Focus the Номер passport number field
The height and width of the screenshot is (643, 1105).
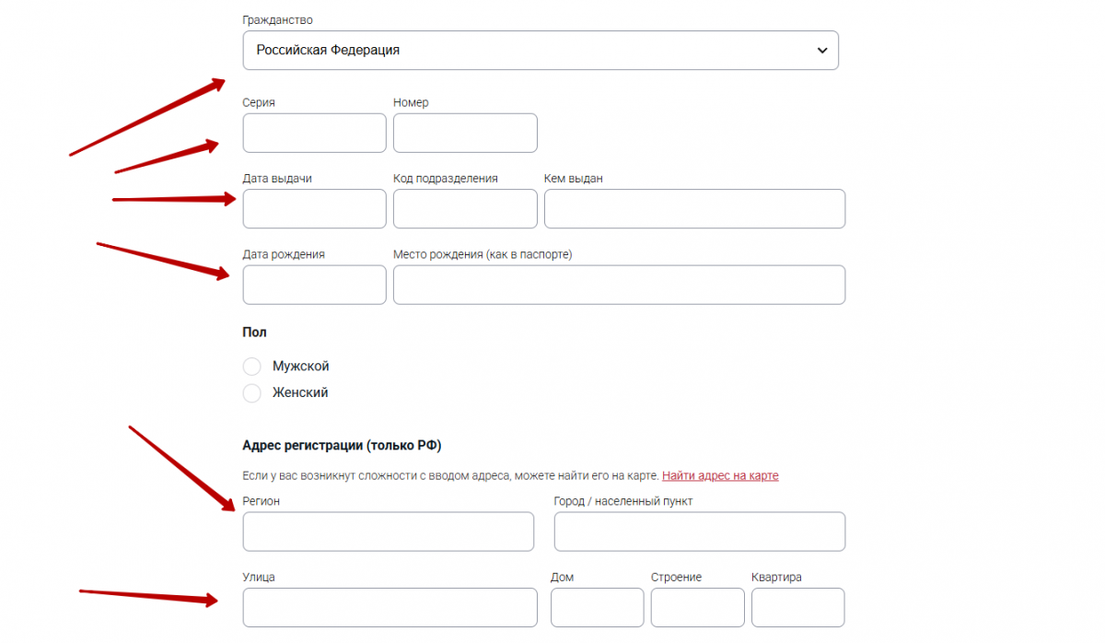tap(464, 133)
